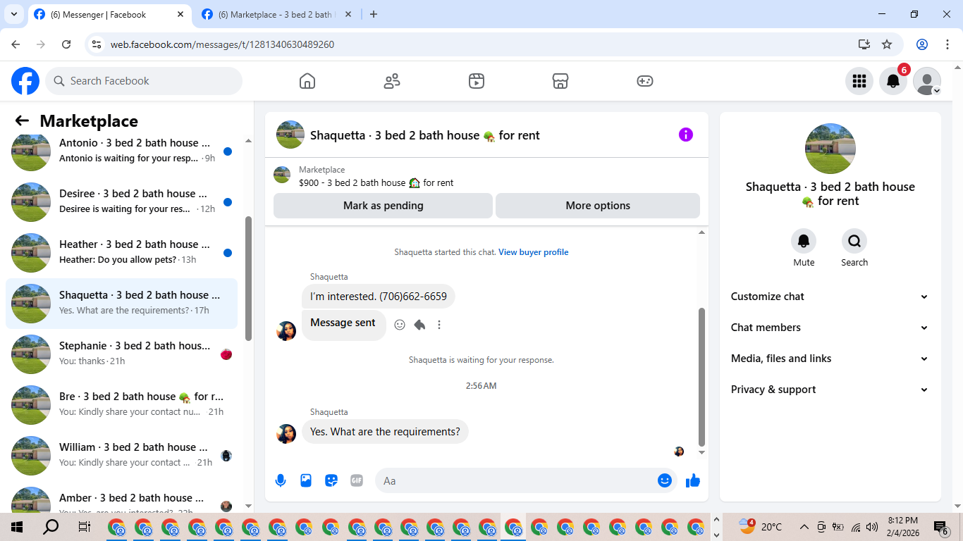Open Facebook Home icon in top navigation
The height and width of the screenshot is (541, 963).
point(307,81)
